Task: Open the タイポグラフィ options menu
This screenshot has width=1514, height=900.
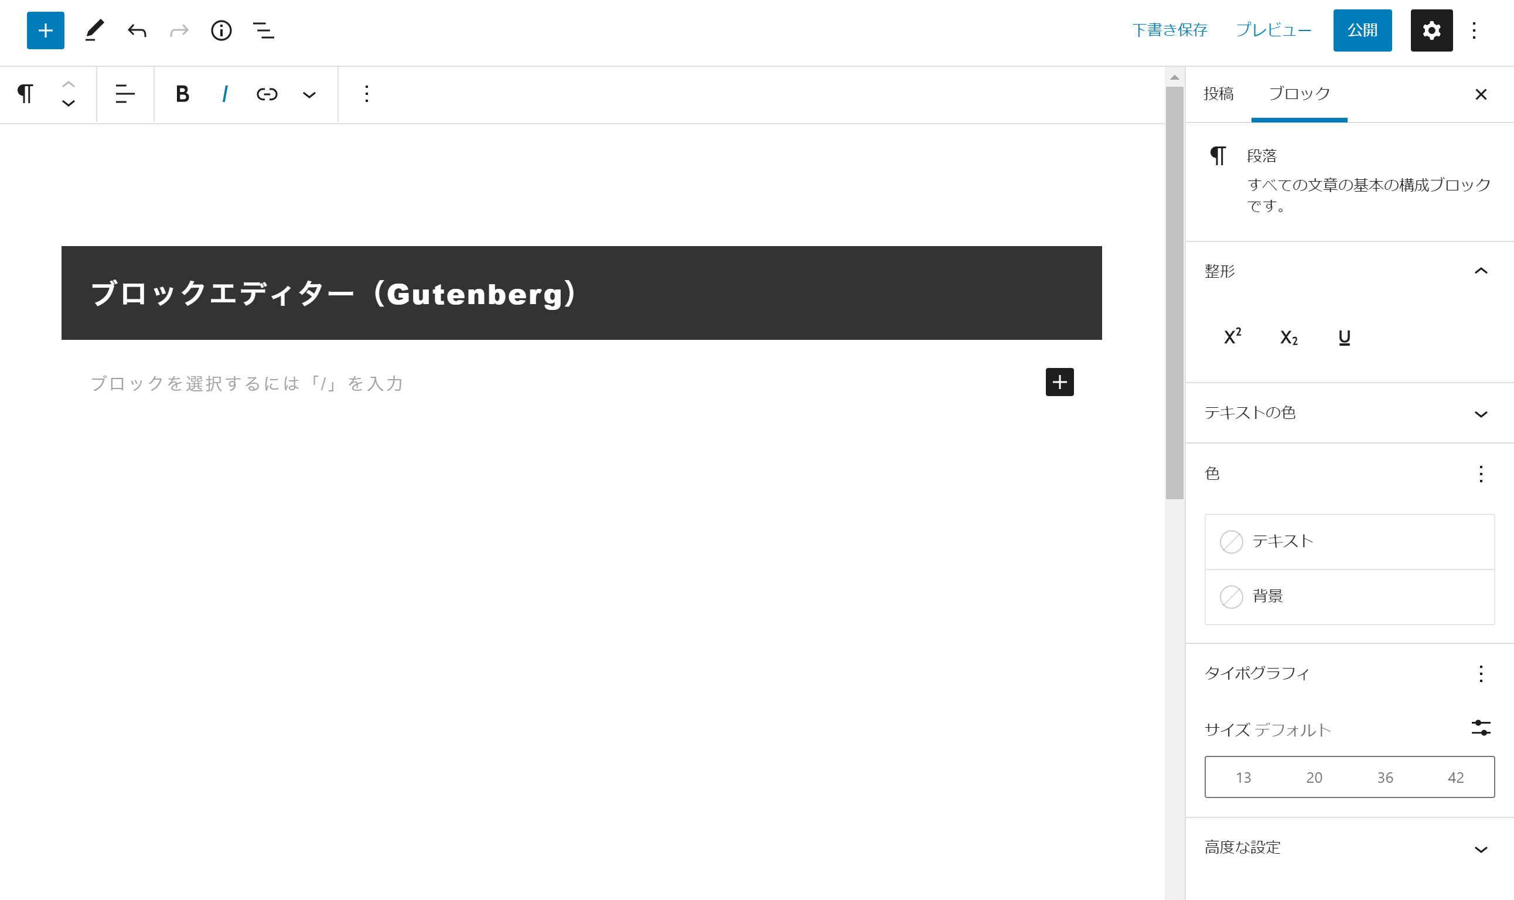Action: tap(1481, 674)
